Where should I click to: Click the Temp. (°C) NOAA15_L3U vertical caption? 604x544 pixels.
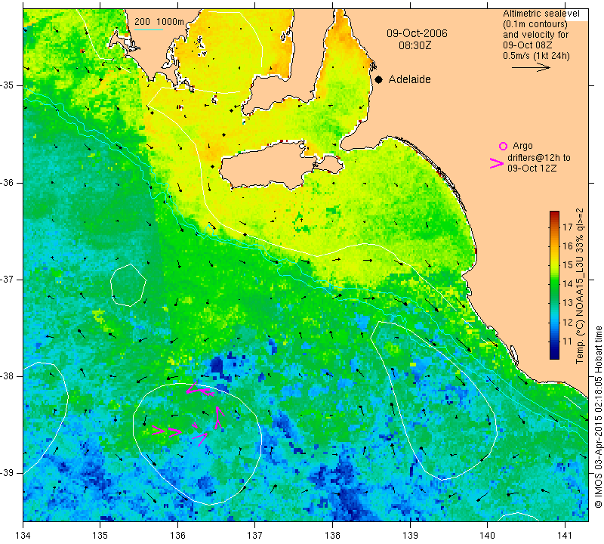click(580, 286)
